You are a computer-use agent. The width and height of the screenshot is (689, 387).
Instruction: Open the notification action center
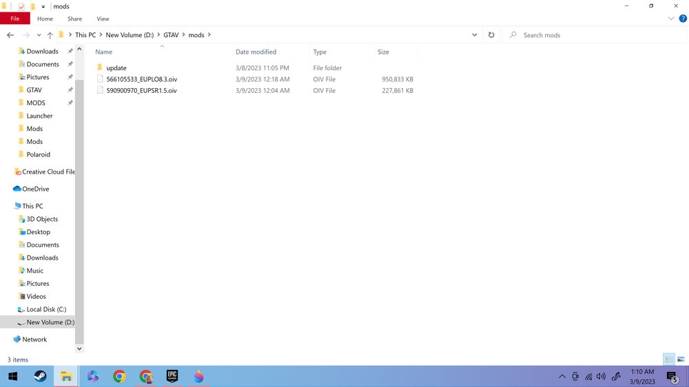pos(672,377)
